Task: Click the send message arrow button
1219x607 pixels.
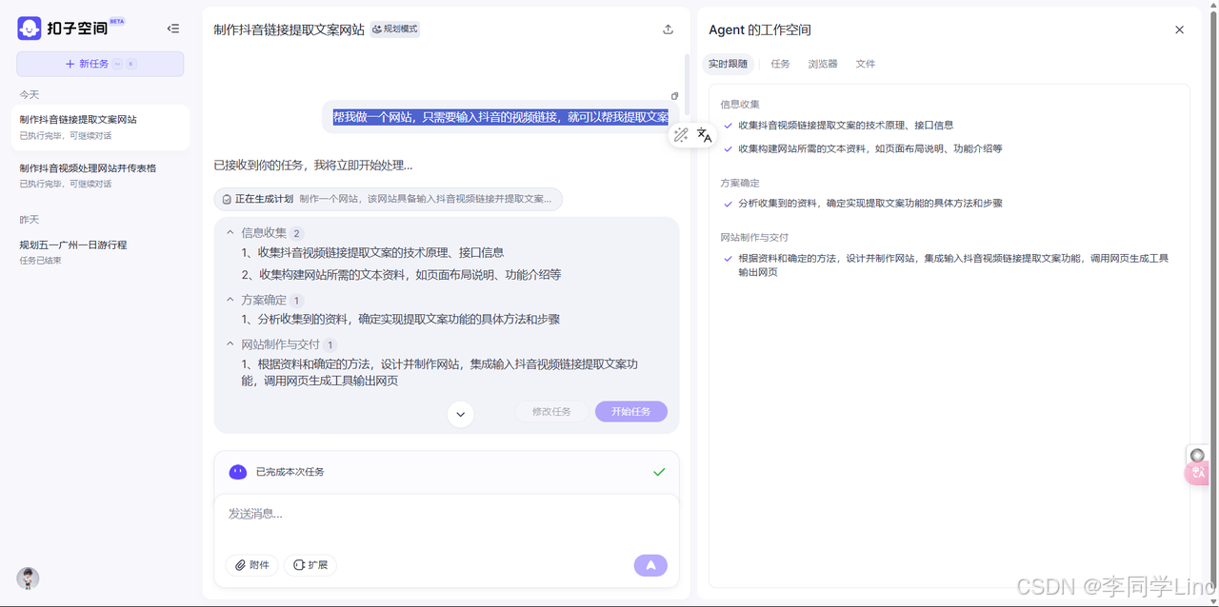Action: coord(650,565)
